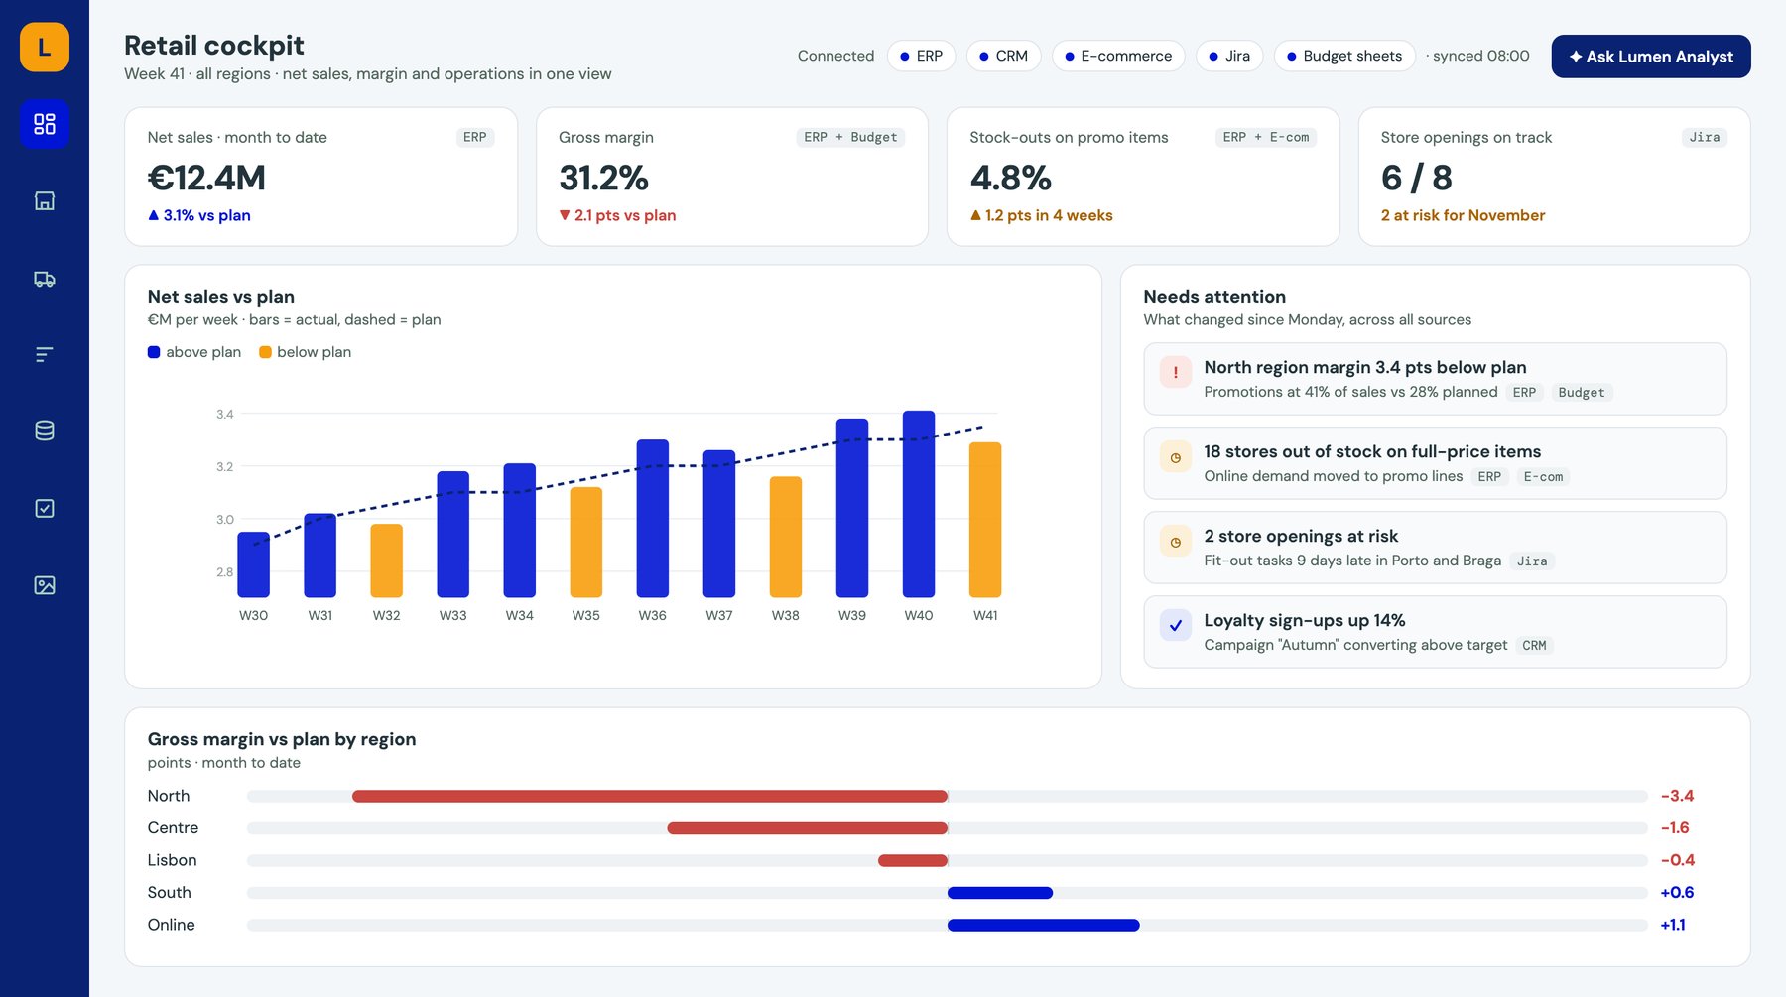This screenshot has height=997, width=1786.
Task: Select the Jira connected source chip
Action: [x=1229, y=56]
